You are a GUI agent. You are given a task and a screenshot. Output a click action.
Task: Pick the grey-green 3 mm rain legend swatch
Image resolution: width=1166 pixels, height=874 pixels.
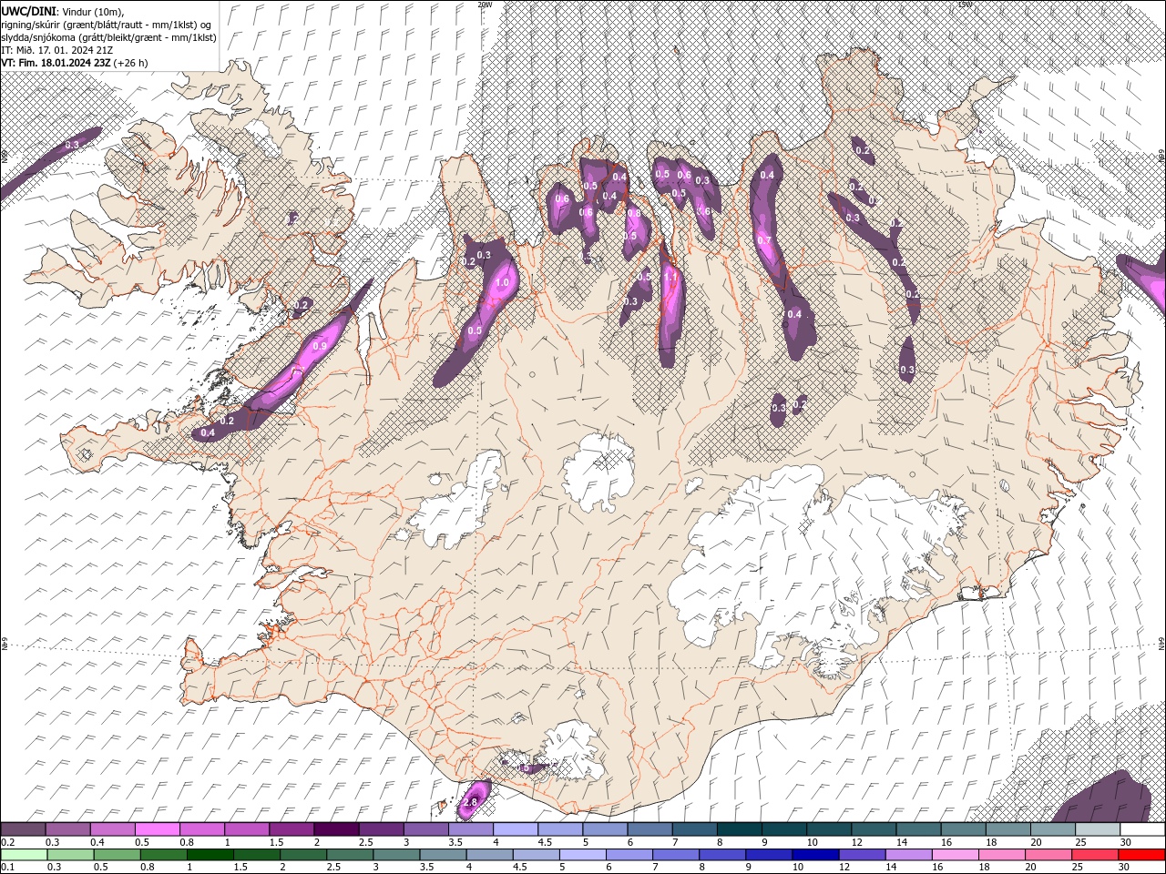(396, 855)
